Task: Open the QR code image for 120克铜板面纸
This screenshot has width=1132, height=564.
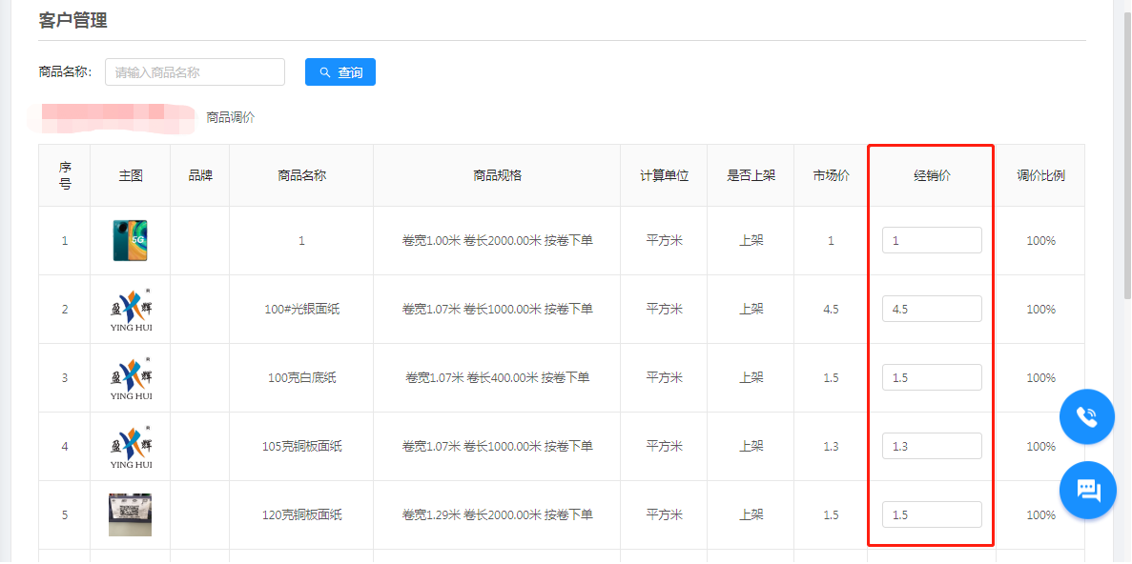Action: click(130, 515)
